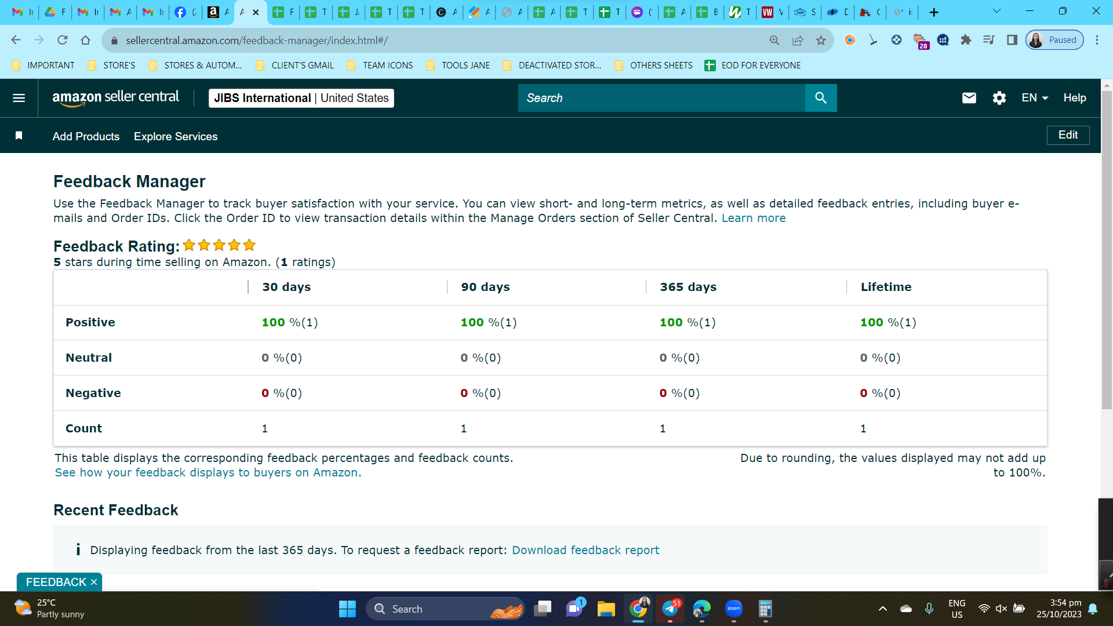Image resolution: width=1113 pixels, height=626 pixels.
Task: Close the FEEDBACK tab widget
Action: pyautogui.click(x=94, y=582)
